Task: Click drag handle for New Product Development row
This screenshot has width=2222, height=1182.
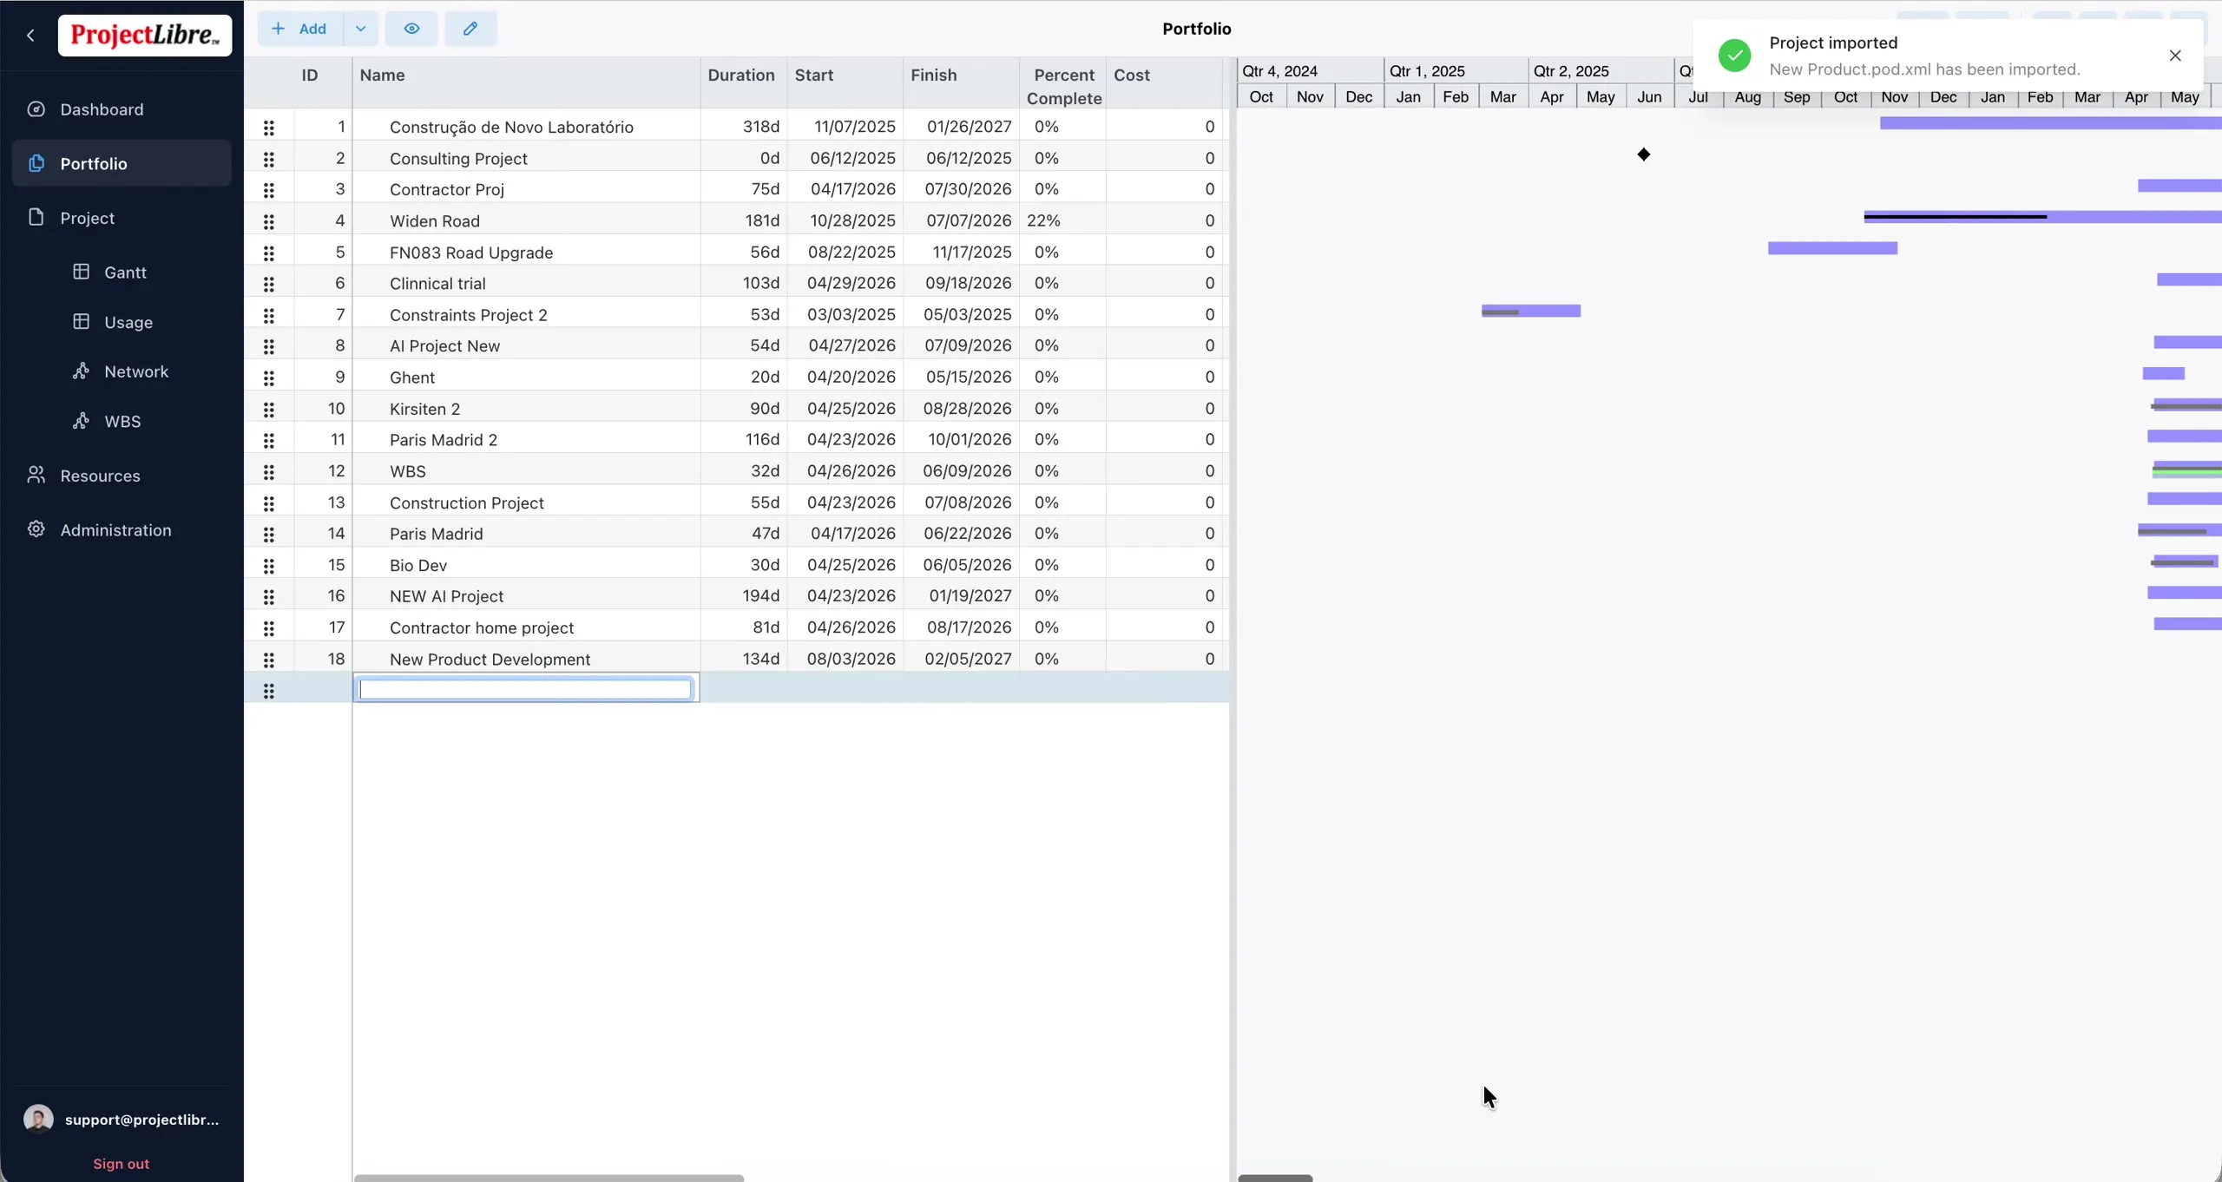Action: click(269, 660)
